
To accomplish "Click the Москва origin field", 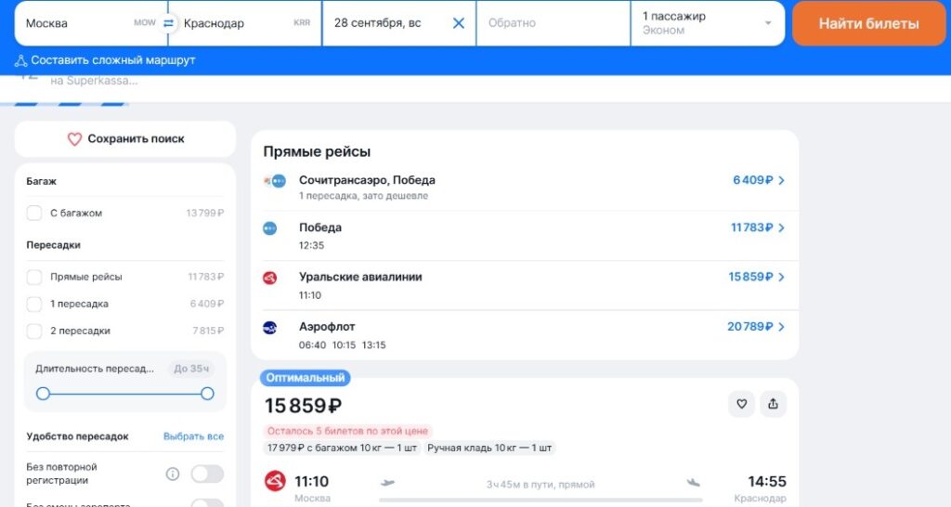I will click(x=91, y=23).
